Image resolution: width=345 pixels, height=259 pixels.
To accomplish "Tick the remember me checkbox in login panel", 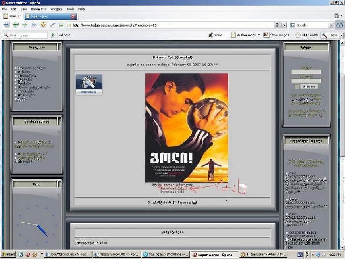I will (x=297, y=86).
